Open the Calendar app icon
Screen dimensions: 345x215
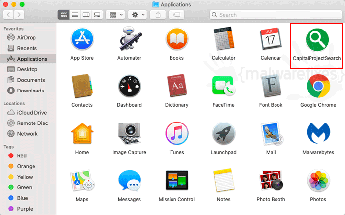(x=271, y=39)
